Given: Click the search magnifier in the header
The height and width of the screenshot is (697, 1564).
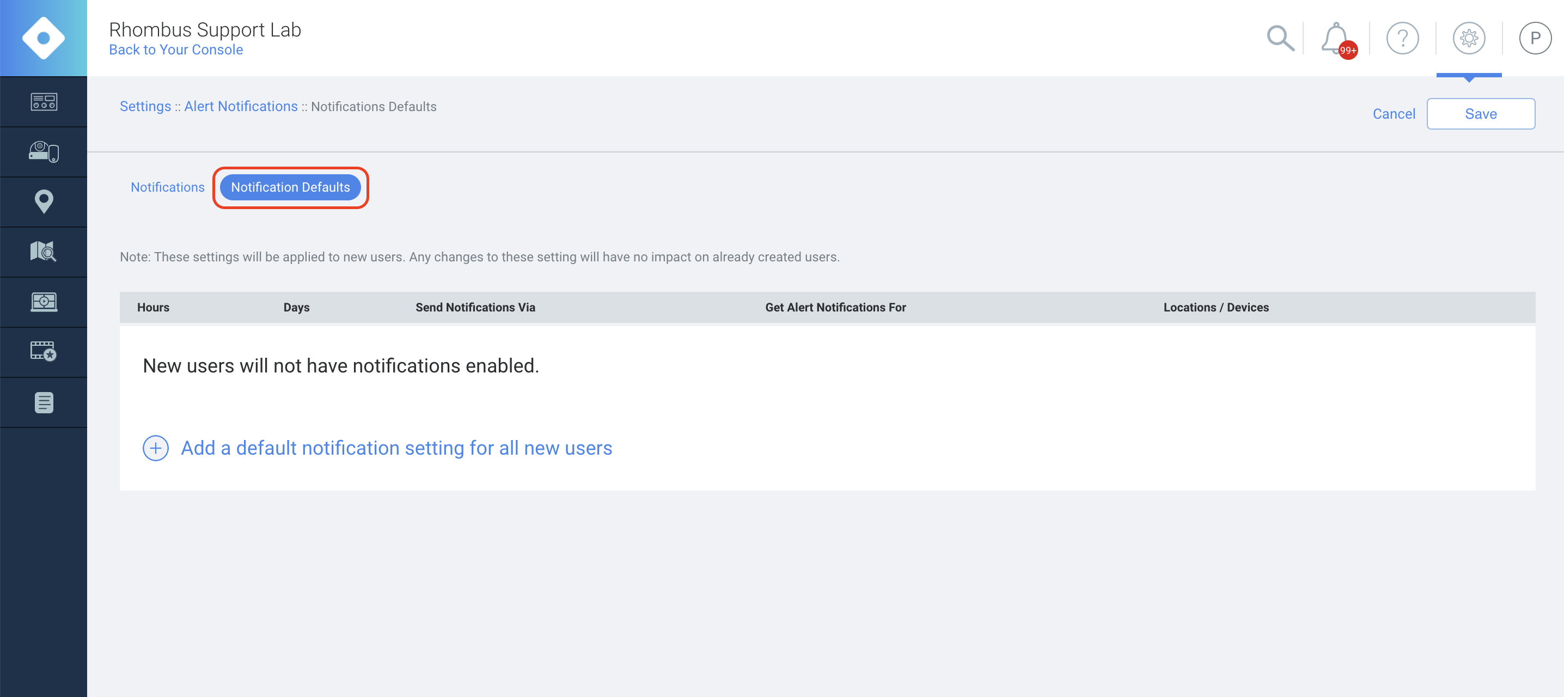Looking at the screenshot, I should 1280,38.
